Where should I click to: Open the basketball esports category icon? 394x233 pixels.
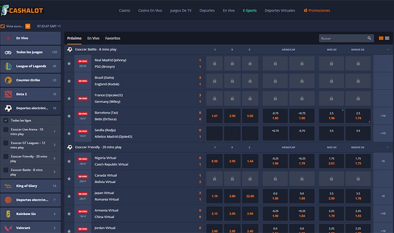tap(8, 200)
